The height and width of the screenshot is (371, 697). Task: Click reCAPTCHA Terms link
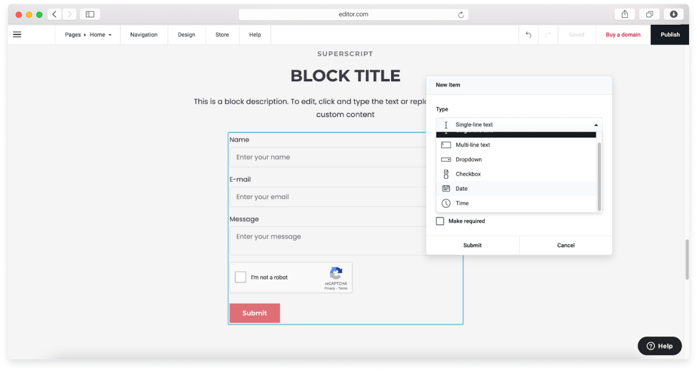point(343,288)
